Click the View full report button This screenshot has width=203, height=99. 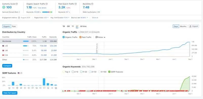coord(10,93)
